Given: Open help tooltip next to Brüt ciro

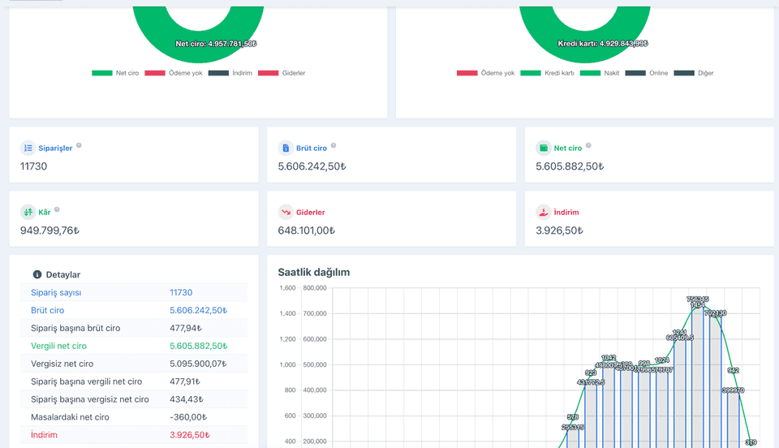Looking at the screenshot, I should [x=334, y=145].
